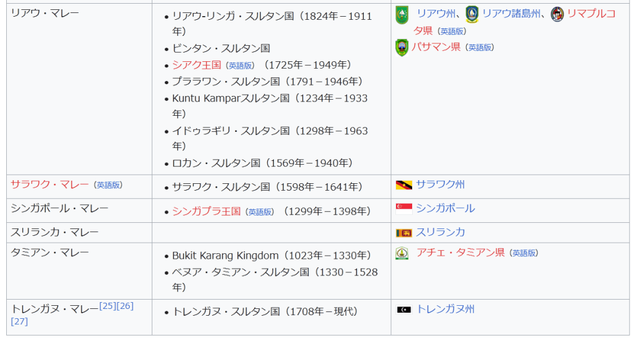This screenshot has height=338, width=634.
Task: Open the リアウ諸島州 link
Action: 511,14
